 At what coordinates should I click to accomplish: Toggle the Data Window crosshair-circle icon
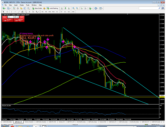18,8
